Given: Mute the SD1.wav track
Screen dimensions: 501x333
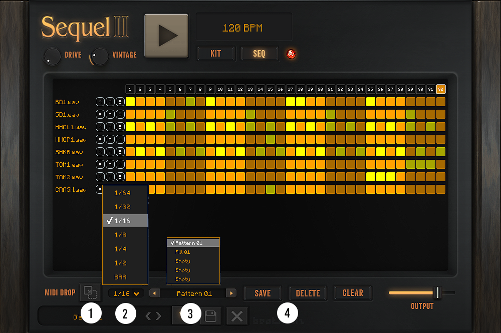Looking at the screenshot, I should 110,114.
